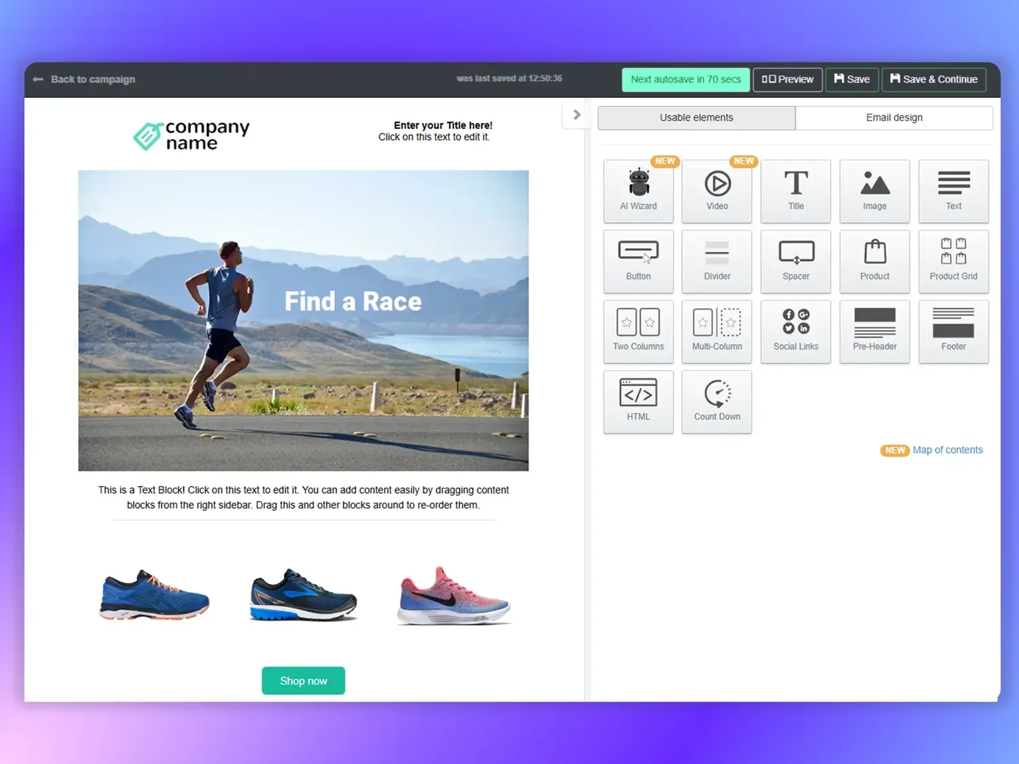This screenshot has height=764, width=1019.
Task: Pick the Product Grid element
Action: click(953, 261)
